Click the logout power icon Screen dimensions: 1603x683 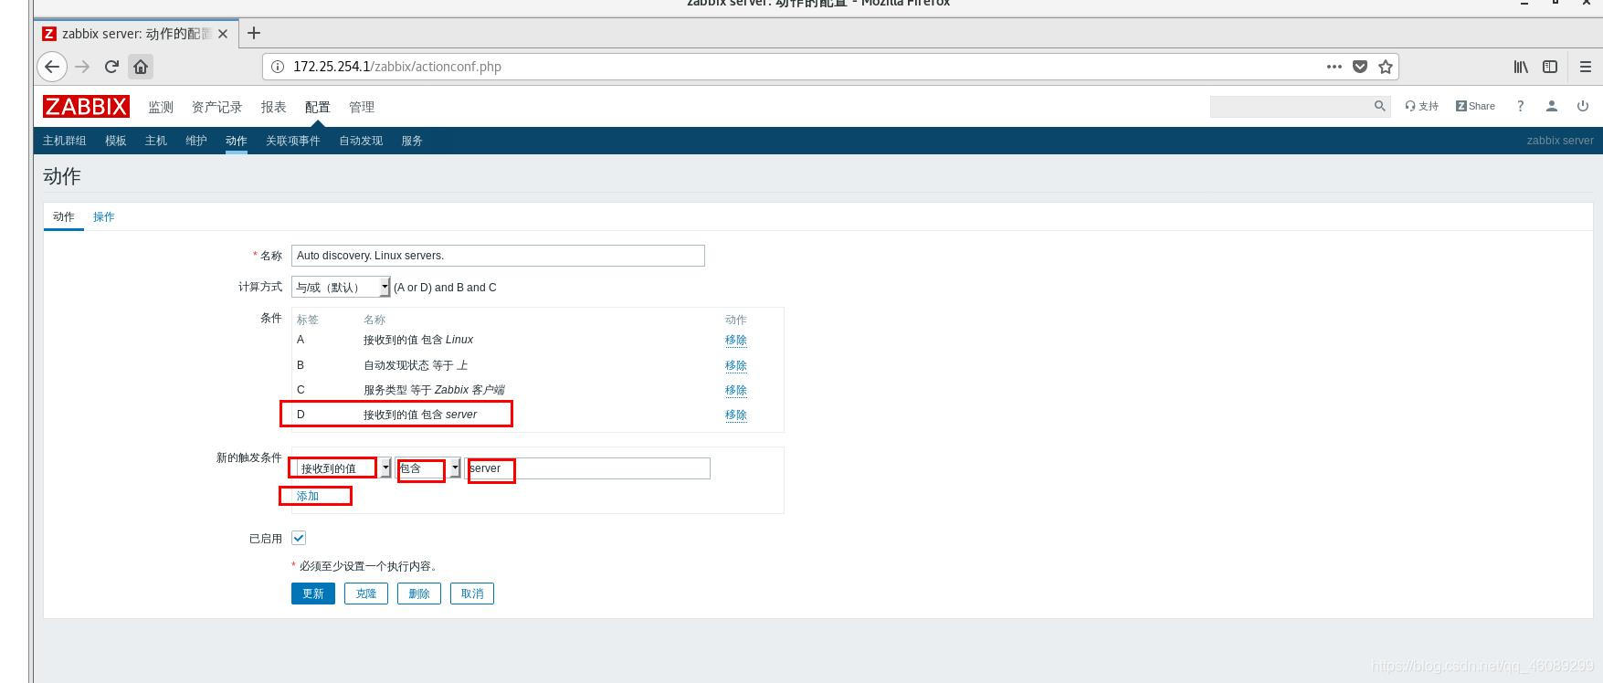[1583, 106]
